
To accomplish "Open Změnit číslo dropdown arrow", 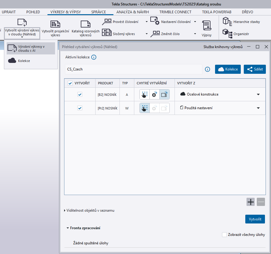I will tap(195, 34).
